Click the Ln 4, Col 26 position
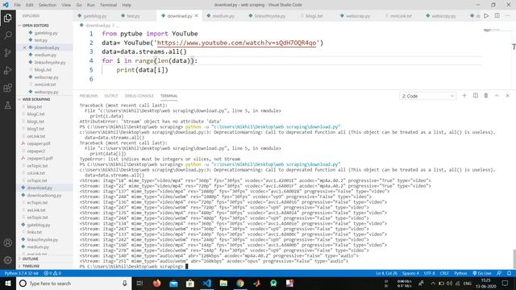This screenshot has height=290, width=516. (x=387, y=273)
